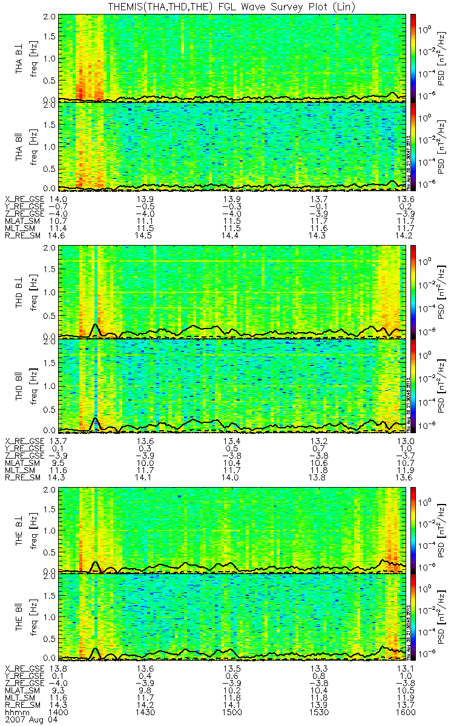The height and width of the screenshot is (726, 454).
Task: Click the Z_RE_GSE row label under THA
Action: pos(25,214)
